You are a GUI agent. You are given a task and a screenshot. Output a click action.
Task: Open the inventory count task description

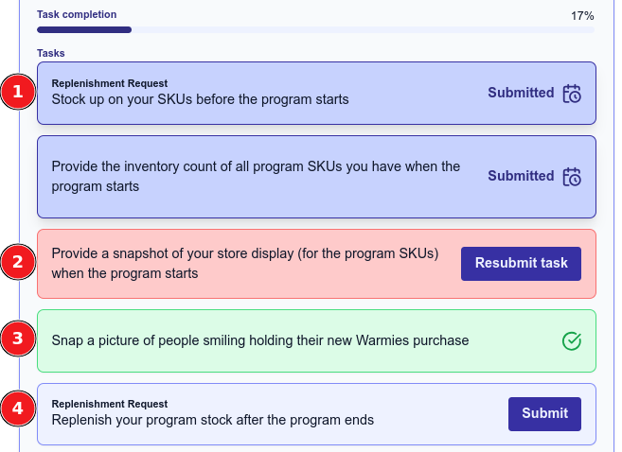coord(256,177)
